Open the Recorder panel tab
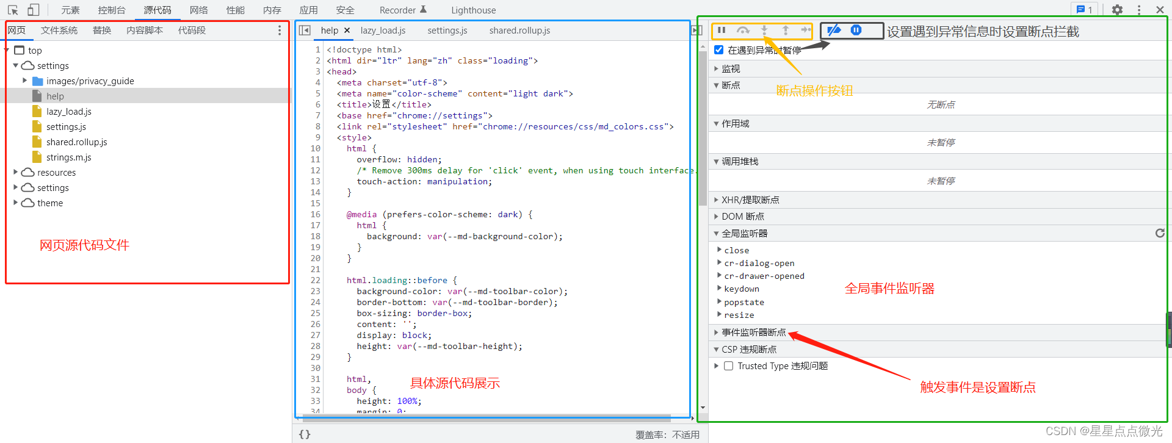 [403, 10]
